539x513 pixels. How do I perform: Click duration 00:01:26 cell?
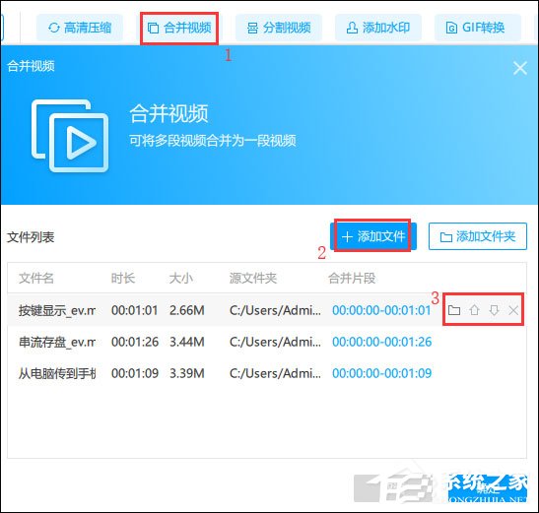point(135,342)
